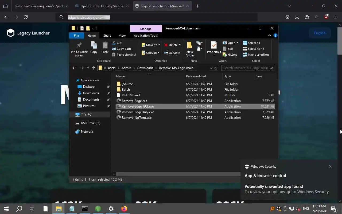Image resolution: width=342 pixels, height=214 pixels.
Task: Sort files by the Size column
Action: tap(265, 76)
